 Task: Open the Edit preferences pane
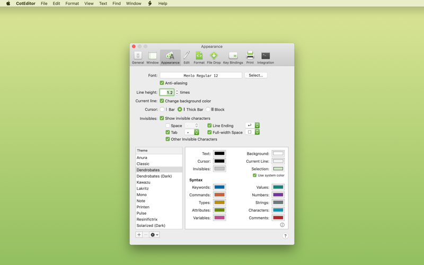pyautogui.click(x=187, y=58)
